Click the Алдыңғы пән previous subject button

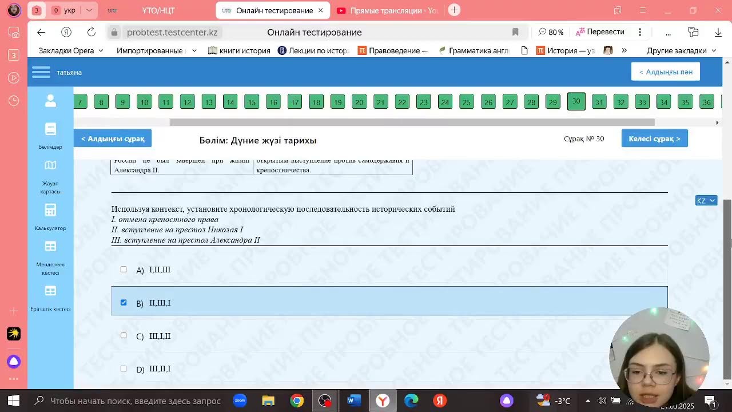coord(666,72)
